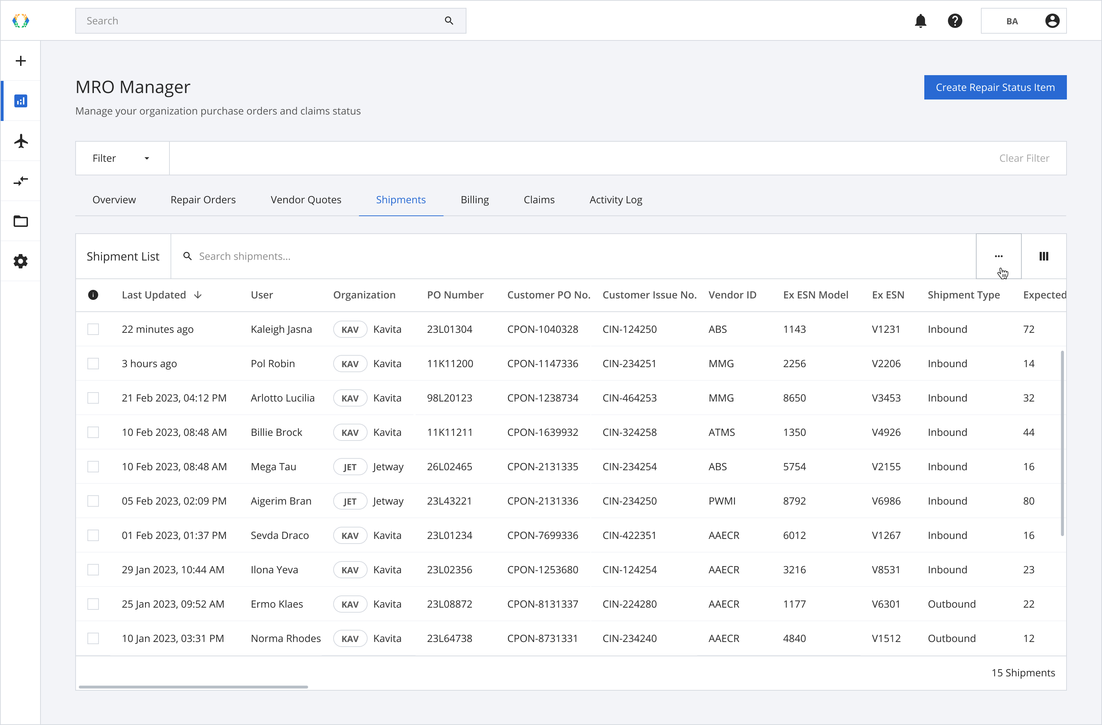Screen dimensions: 1102x725
Task: Click the vertical table scrollbar
Action: [1062, 443]
